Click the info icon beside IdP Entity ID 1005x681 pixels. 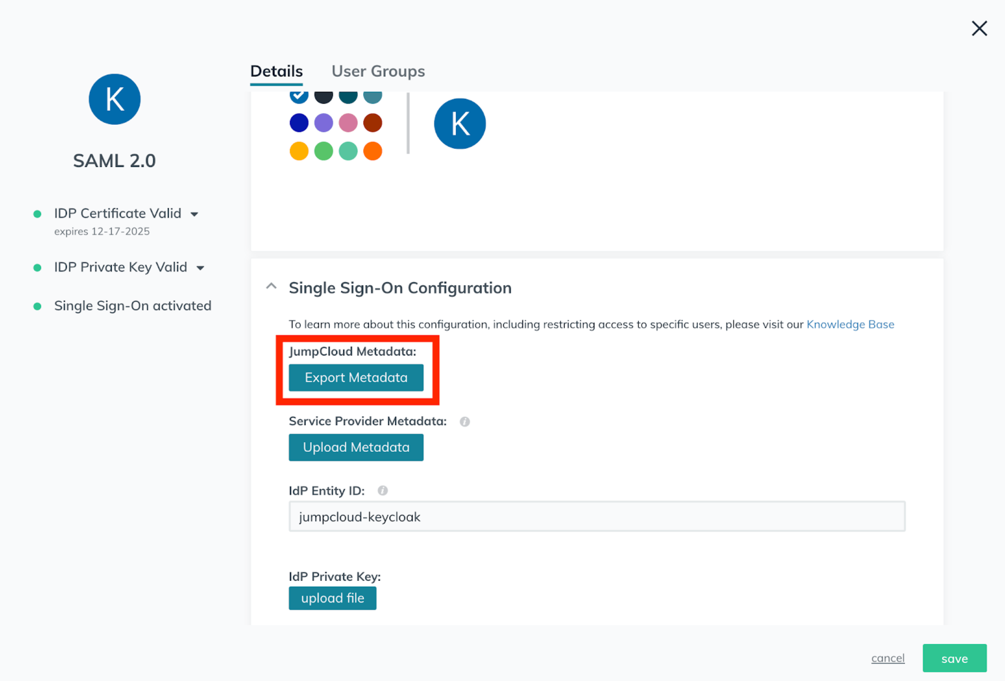click(x=382, y=490)
